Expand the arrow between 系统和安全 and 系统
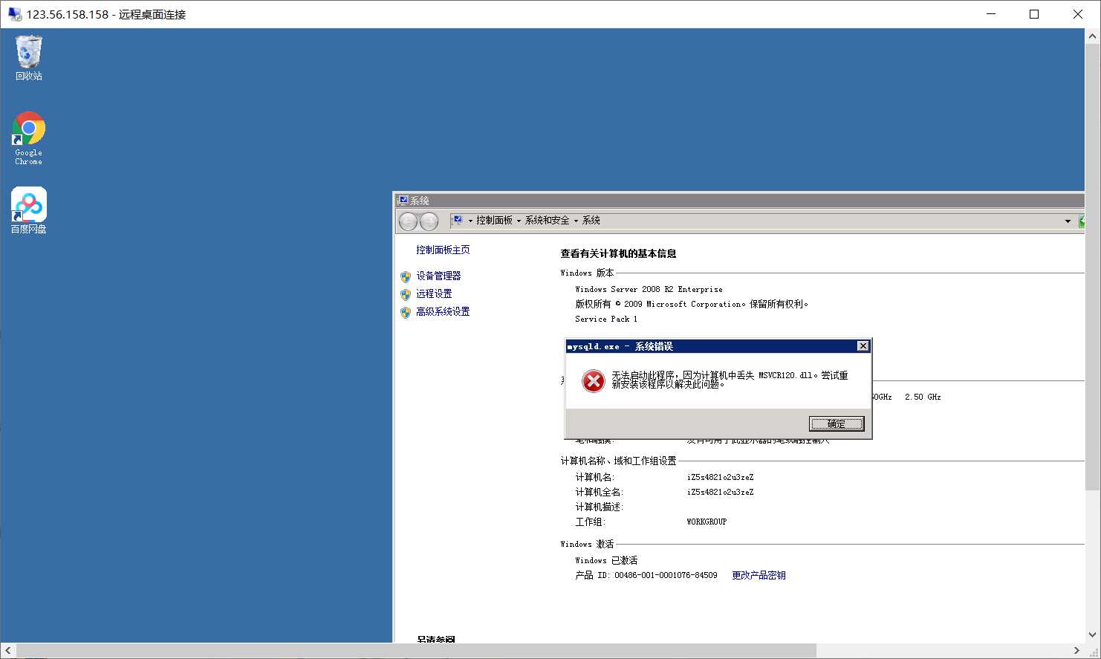This screenshot has height=659, width=1101. pyautogui.click(x=576, y=221)
